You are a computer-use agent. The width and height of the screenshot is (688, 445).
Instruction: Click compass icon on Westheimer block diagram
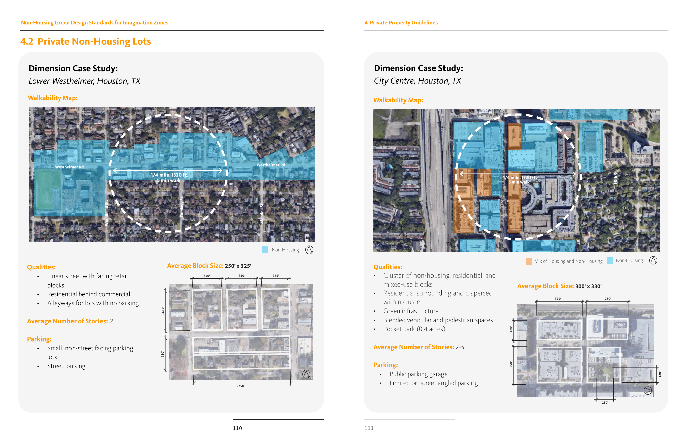click(306, 374)
